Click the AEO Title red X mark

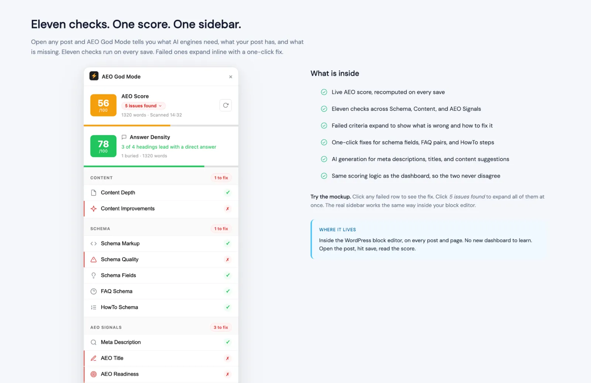[x=228, y=358]
